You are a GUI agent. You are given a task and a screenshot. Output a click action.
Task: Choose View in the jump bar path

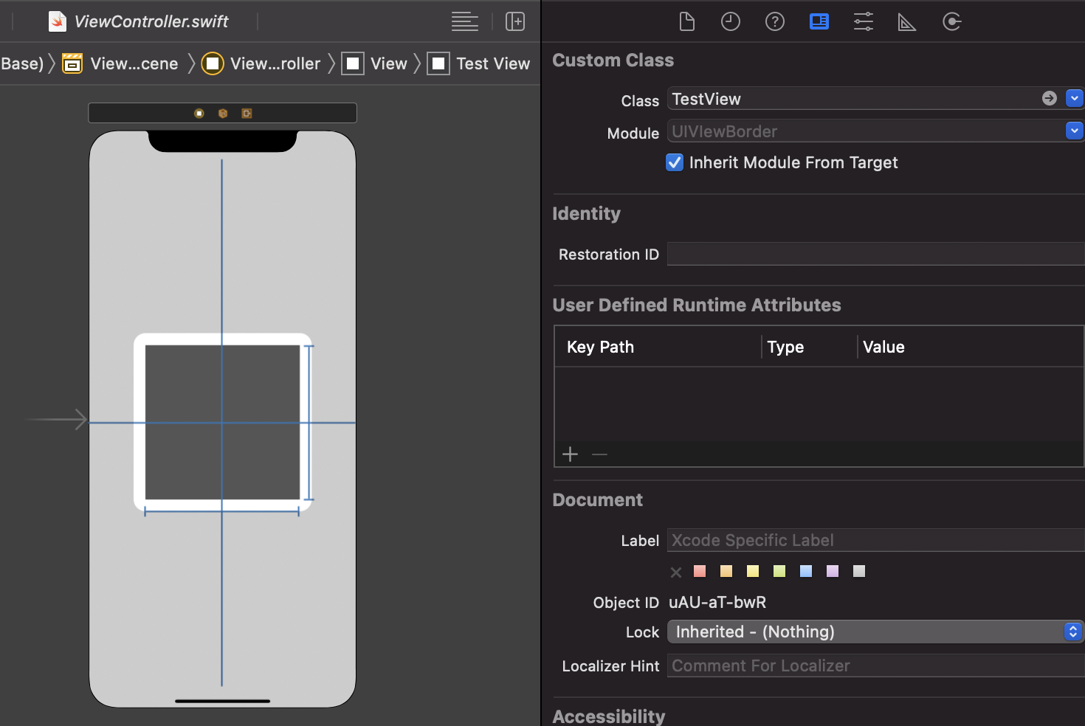[x=375, y=63]
